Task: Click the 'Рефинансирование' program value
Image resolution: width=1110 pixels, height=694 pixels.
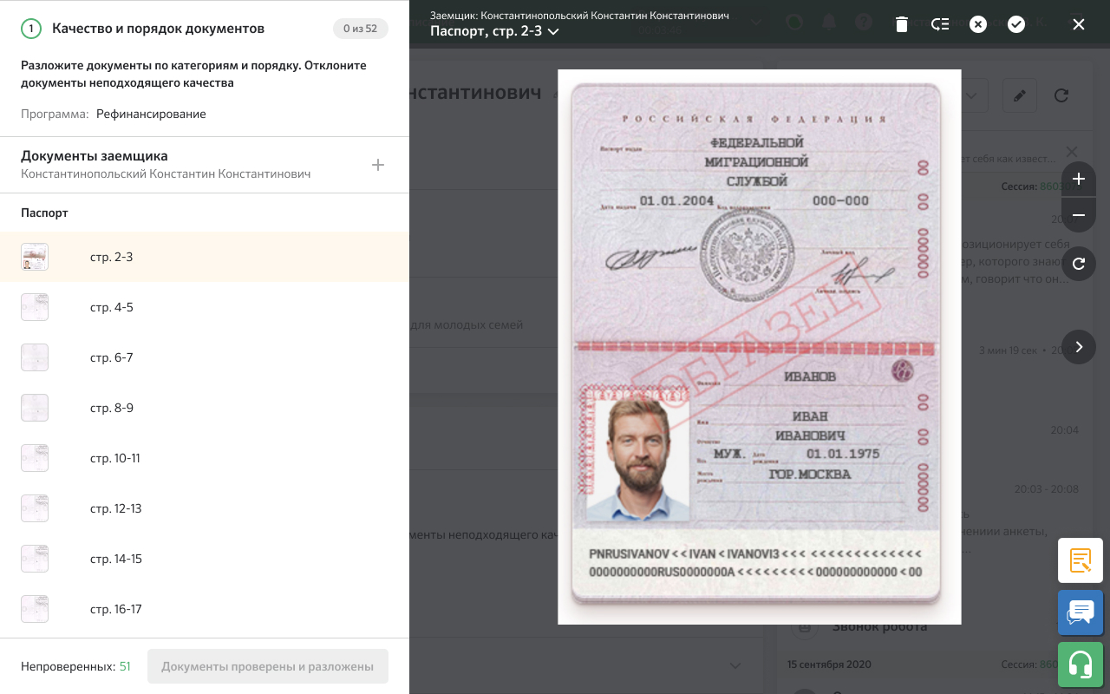Action: (151, 114)
